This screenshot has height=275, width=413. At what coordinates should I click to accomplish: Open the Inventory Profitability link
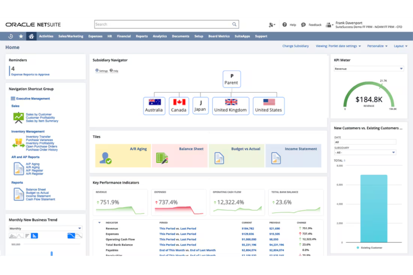point(40,143)
